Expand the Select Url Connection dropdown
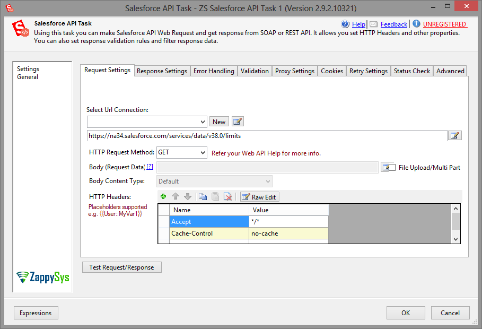This screenshot has width=482, height=329. (x=203, y=122)
